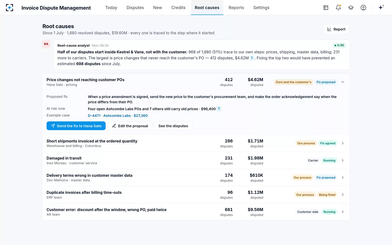Image resolution: width=392 pixels, height=245 pixels.
Task: Expand the Short shipments row chevron
Action: point(343,143)
